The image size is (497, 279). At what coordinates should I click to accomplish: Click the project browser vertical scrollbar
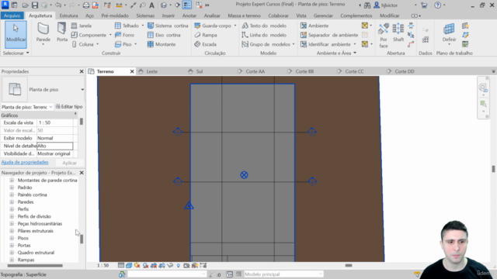pos(82,239)
